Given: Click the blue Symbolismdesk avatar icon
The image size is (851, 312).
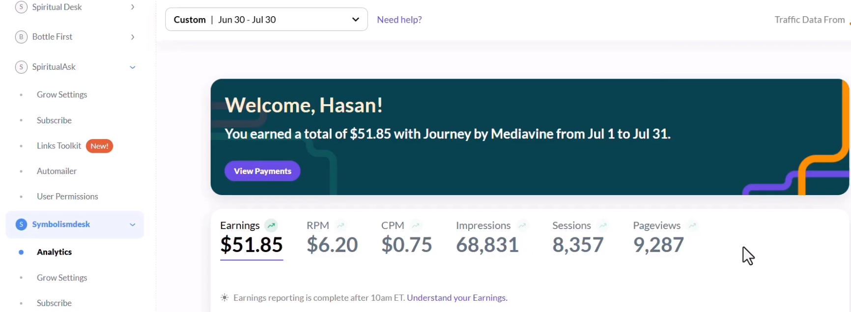Looking at the screenshot, I should [x=21, y=225].
